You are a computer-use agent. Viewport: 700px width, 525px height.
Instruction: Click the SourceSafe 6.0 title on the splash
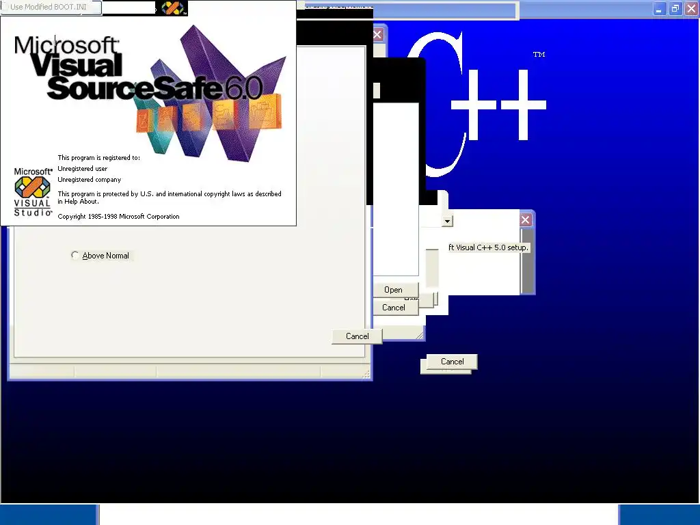tap(155, 88)
